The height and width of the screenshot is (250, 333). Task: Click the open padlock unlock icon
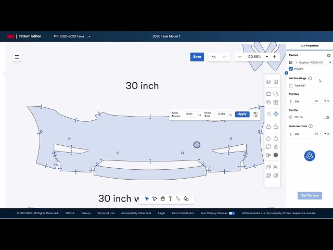point(276,127)
